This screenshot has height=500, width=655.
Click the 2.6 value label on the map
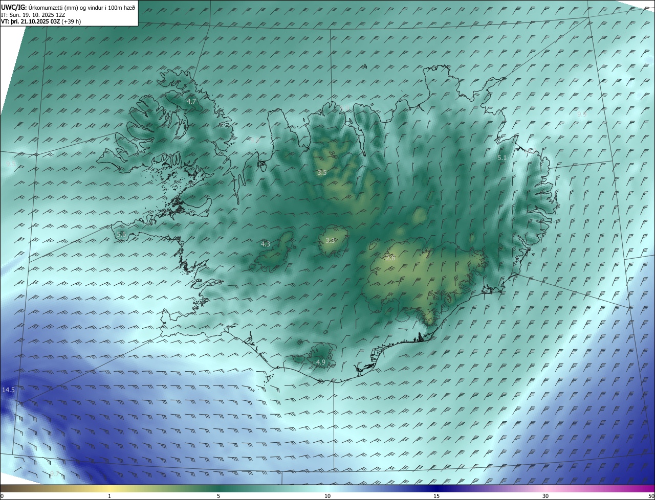click(390, 258)
